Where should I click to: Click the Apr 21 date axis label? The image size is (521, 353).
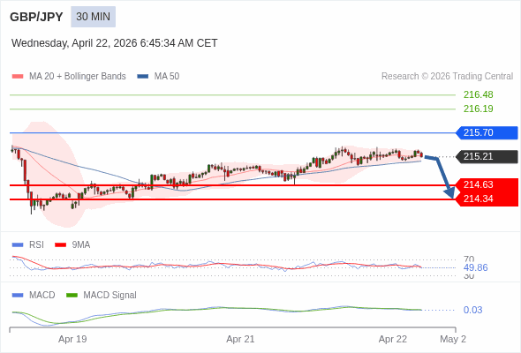click(240, 339)
